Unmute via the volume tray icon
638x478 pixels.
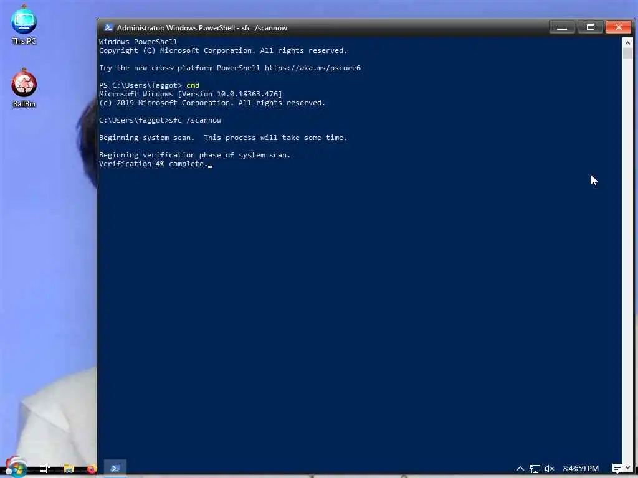click(550, 469)
